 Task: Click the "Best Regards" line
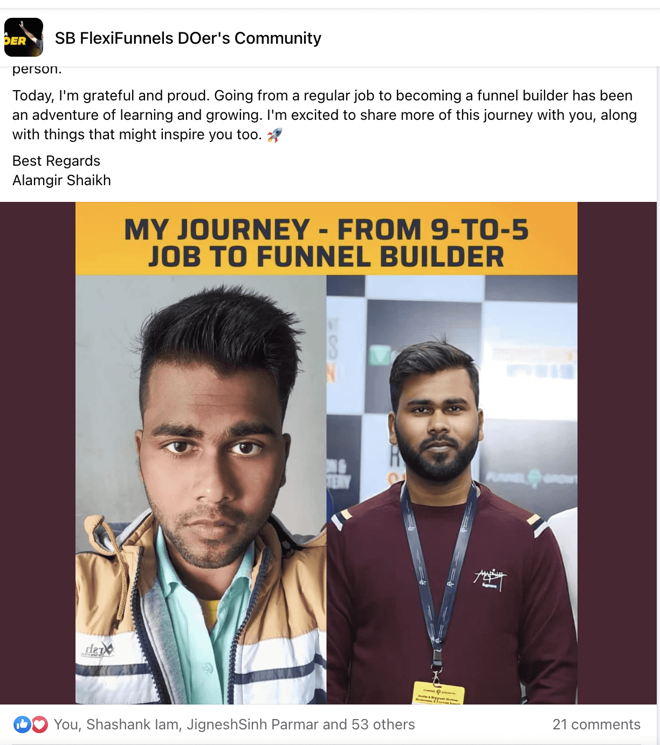56,161
